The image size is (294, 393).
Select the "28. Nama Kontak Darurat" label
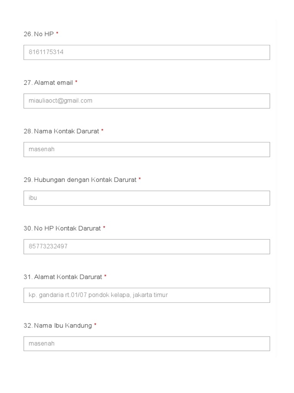click(x=61, y=131)
